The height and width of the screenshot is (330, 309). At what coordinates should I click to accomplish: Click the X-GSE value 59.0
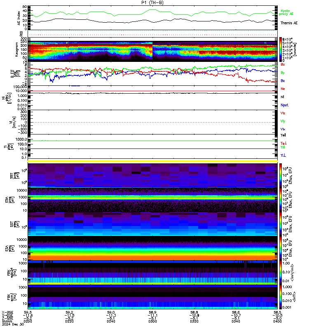(x=111, y=312)
